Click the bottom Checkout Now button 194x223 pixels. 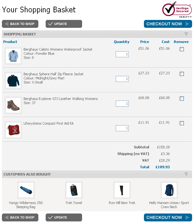(168, 218)
